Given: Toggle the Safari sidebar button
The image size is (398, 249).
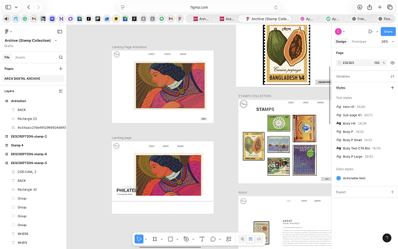Looking at the screenshot, I should click(8, 8).
